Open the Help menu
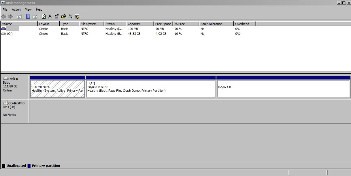 point(39,9)
